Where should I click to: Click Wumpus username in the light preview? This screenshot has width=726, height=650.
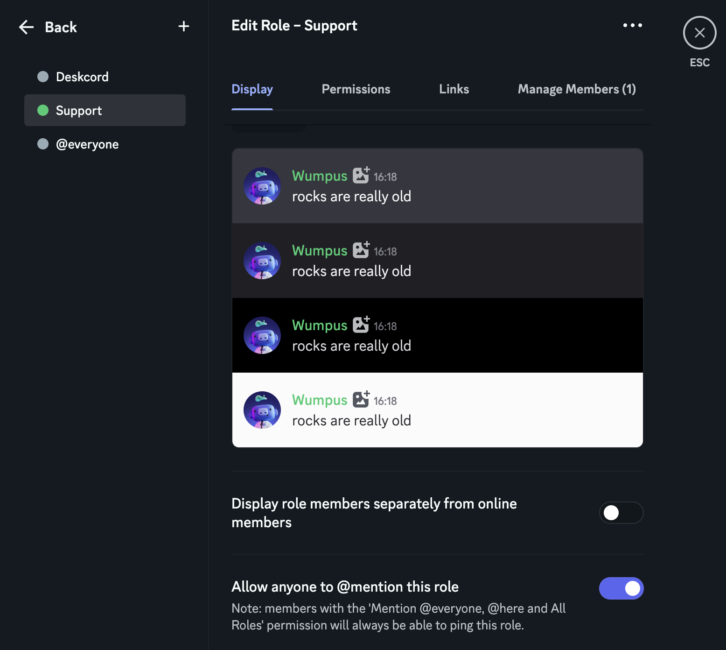pyautogui.click(x=320, y=400)
